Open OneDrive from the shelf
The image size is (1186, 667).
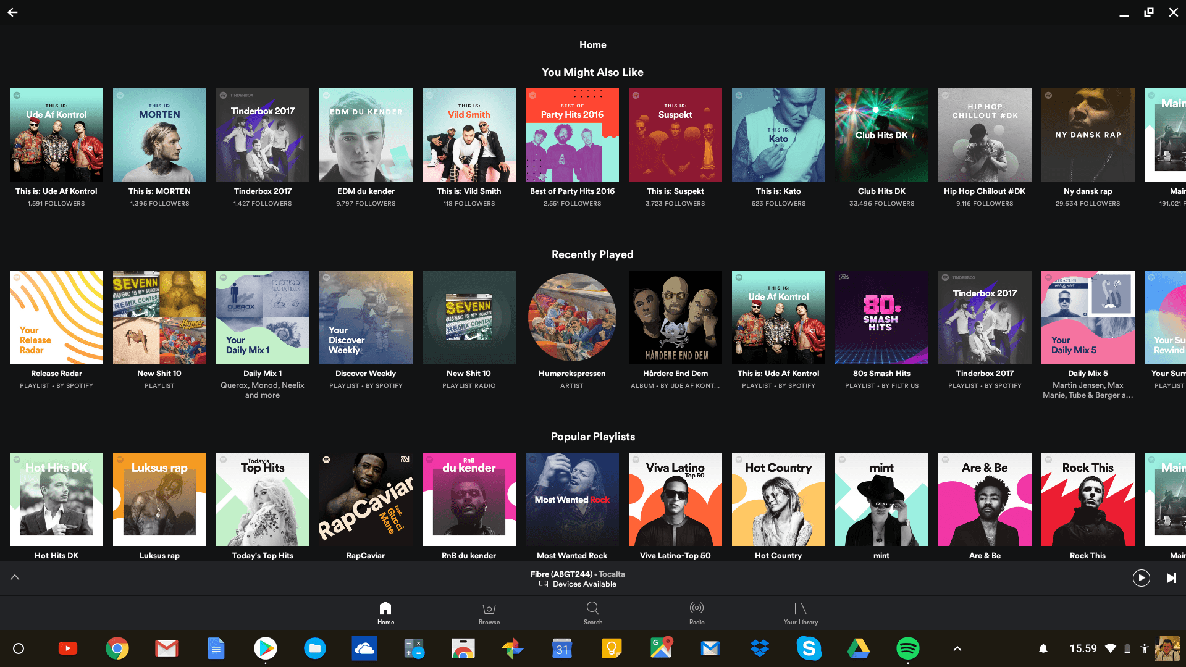pos(364,648)
